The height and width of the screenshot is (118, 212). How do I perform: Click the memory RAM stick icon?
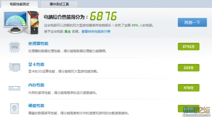[x=14, y=88]
